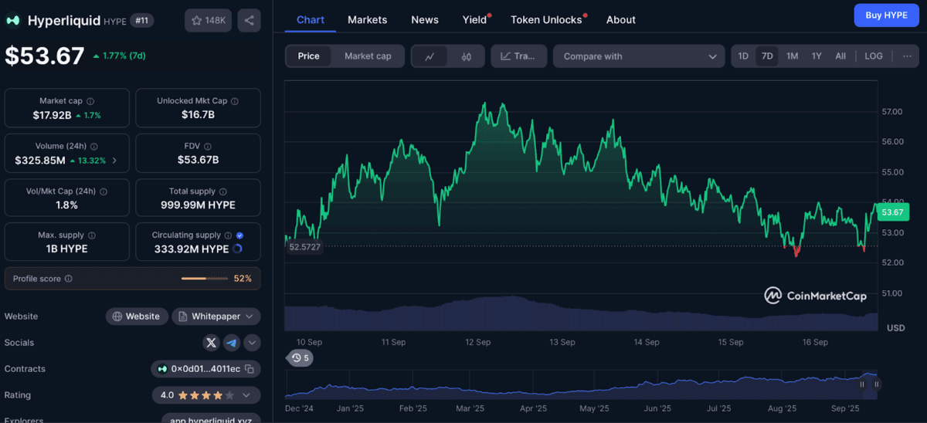The image size is (927, 423).
Task: Click the 0x0d01...4011ec contract address
Action: pyautogui.click(x=205, y=369)
